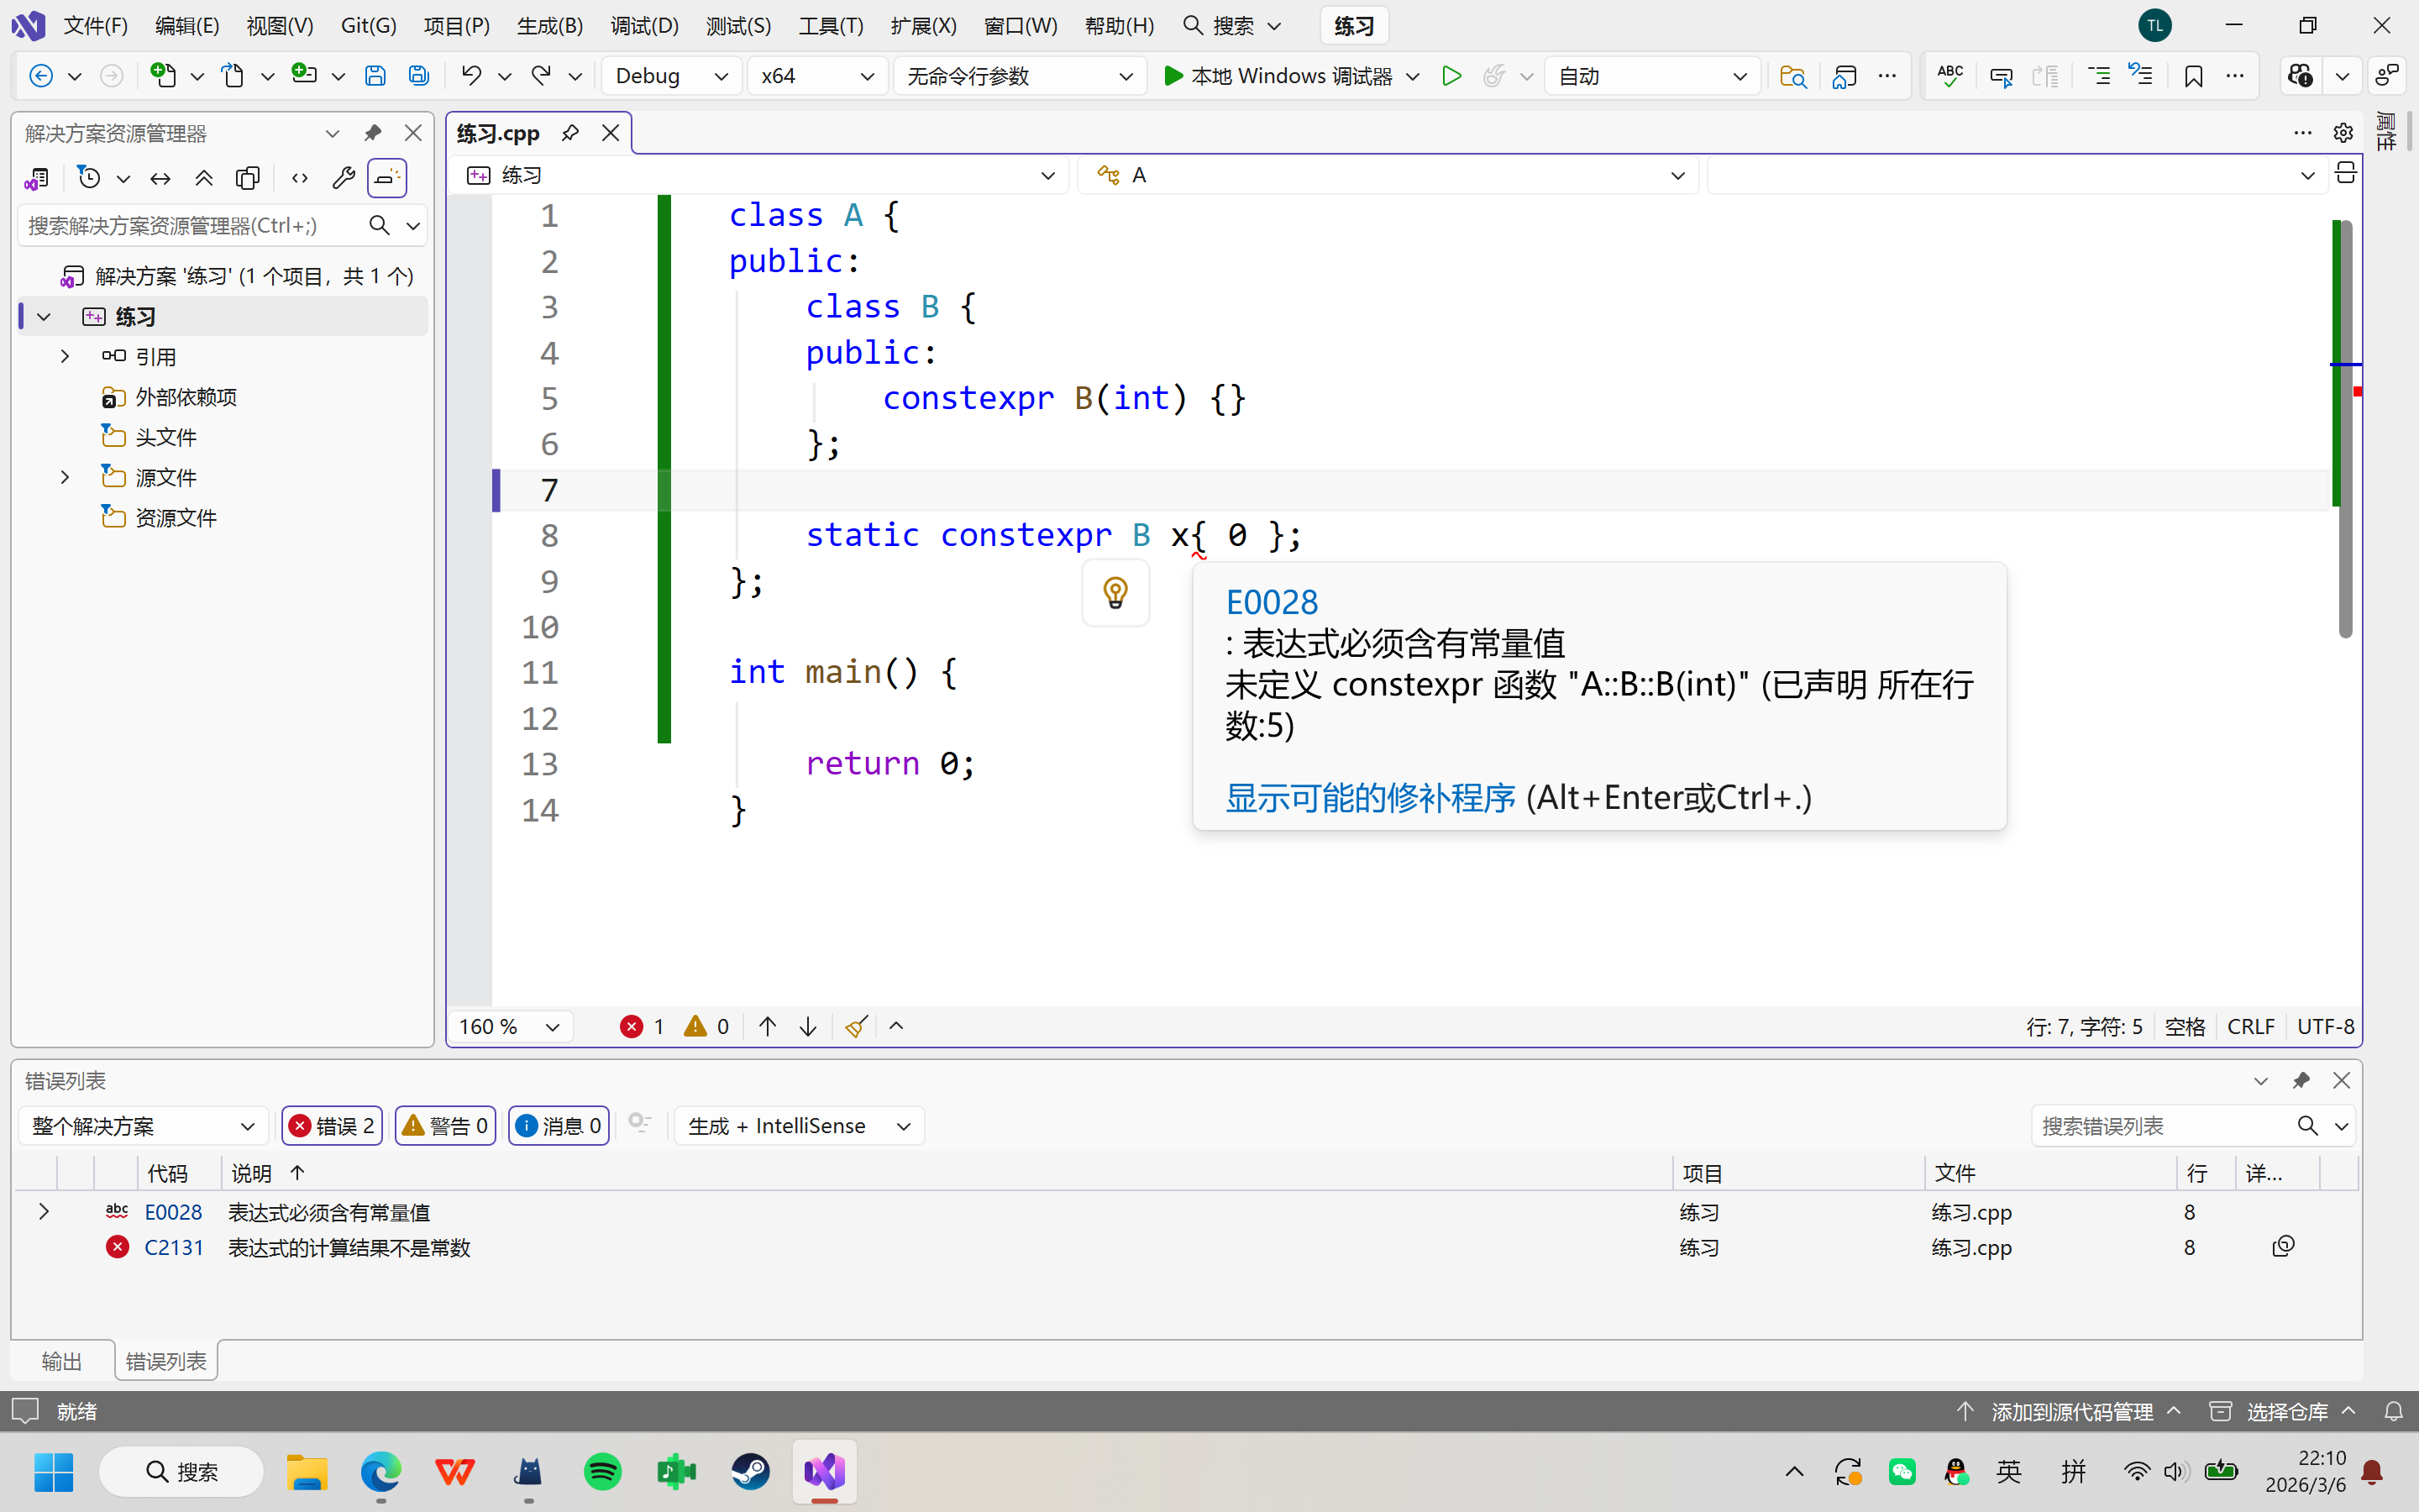This screenshot has width=2419, height=1512.
Task: Toggle the 消息 0 messages filter
Action: point(559,1126)
